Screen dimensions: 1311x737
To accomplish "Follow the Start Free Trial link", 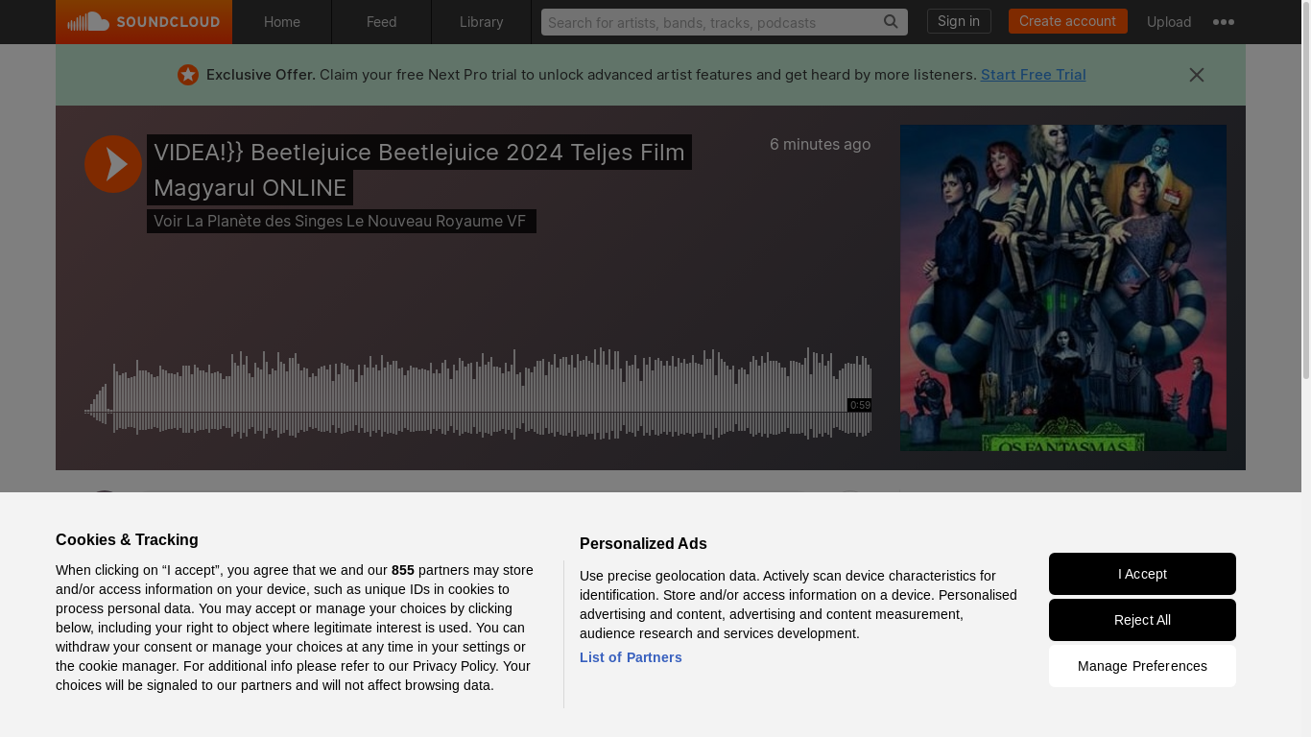I will point(1033,75).
